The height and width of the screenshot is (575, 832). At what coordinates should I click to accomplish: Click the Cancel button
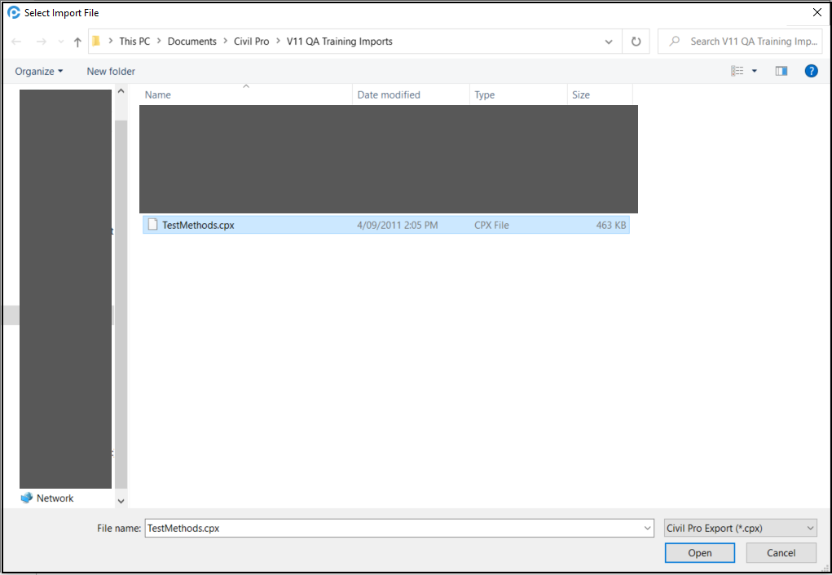coord(781,553)
